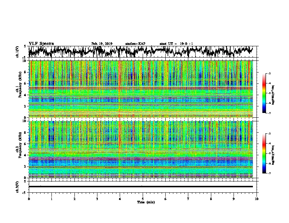Viewport: 289px width, 223px height.
Task: Click the ch.1 colorbar log(PSD) label
Action: [x=273, y=95]
